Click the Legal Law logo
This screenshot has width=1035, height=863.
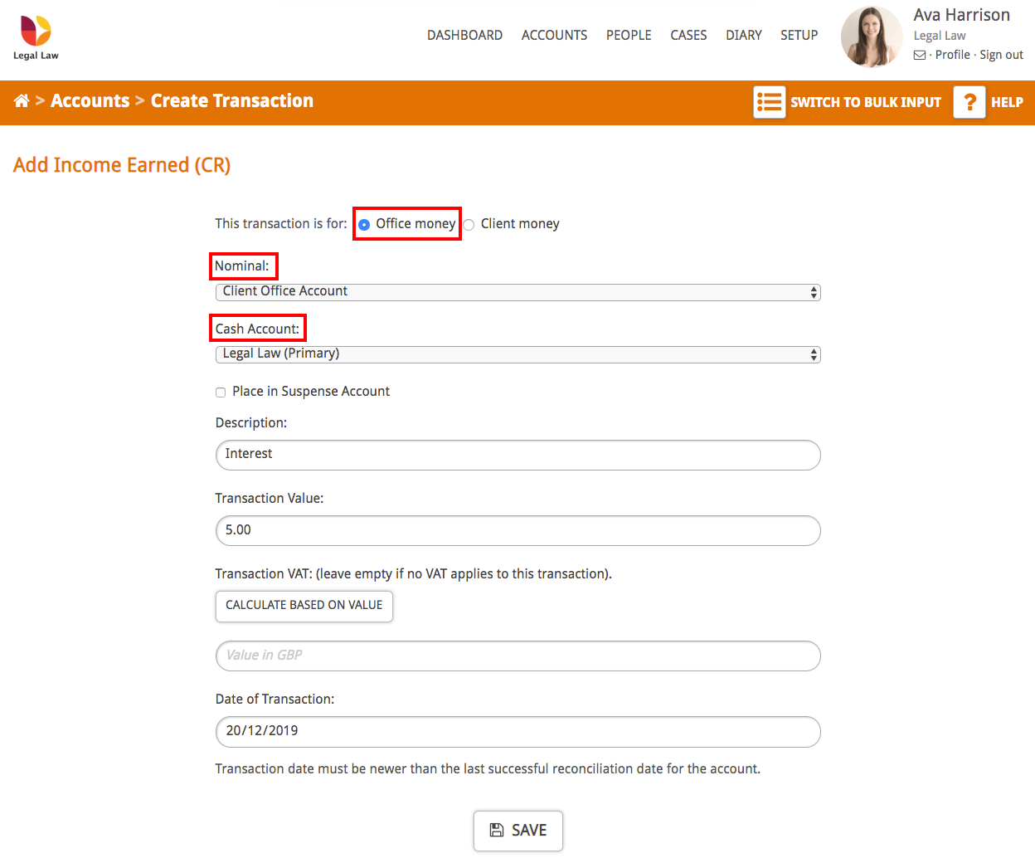coord(35,35)
